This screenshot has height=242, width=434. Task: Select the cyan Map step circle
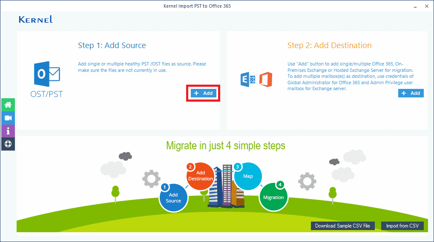(x=248, y=176)
